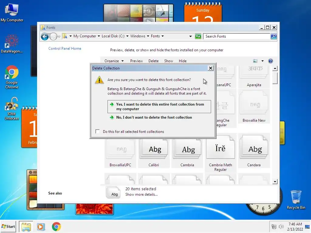Click the Fonts folder icon in the address bar
The height and width of the screenshot is (233, 311).
point(65,36)
